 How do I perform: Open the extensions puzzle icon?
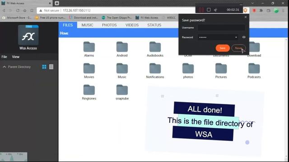tap(261, 10)
